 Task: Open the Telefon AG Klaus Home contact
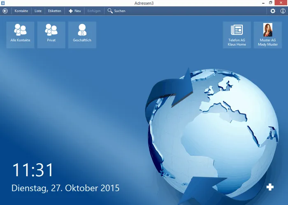coord(237,35)
